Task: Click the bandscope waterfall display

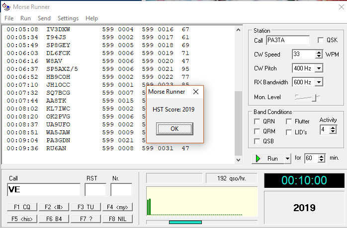Action: coord(202,202)
